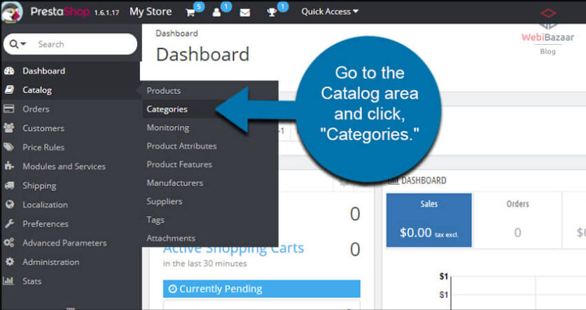This screenshot has width=586, height=310.
Task: Click the Localization globe icon
Action: [x=9, y=204]
